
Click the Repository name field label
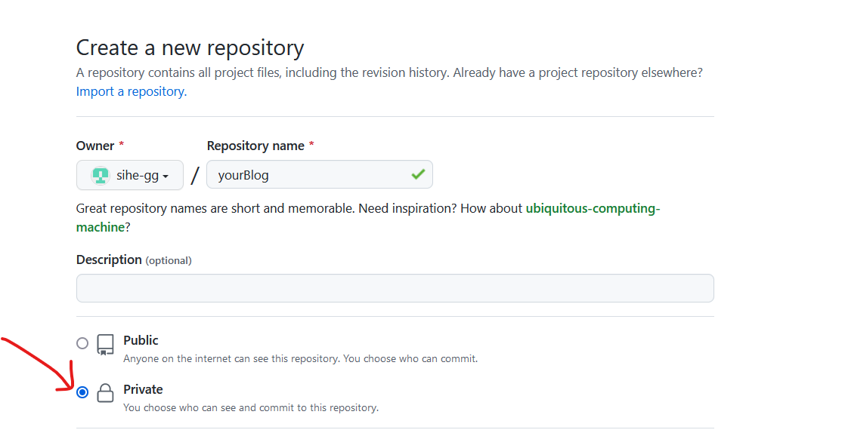pyautogui.click(x=255, y=146)
